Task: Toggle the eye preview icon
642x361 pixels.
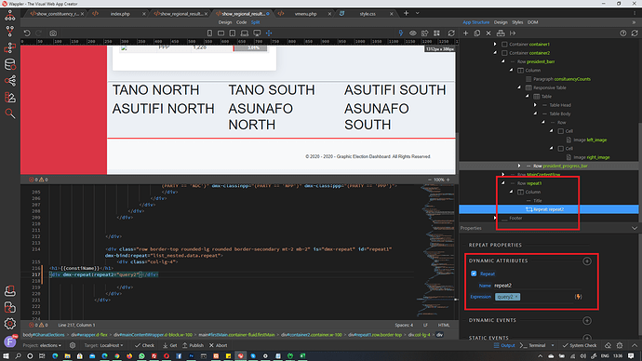Action: pyautogui.click(x=413, y=33)
